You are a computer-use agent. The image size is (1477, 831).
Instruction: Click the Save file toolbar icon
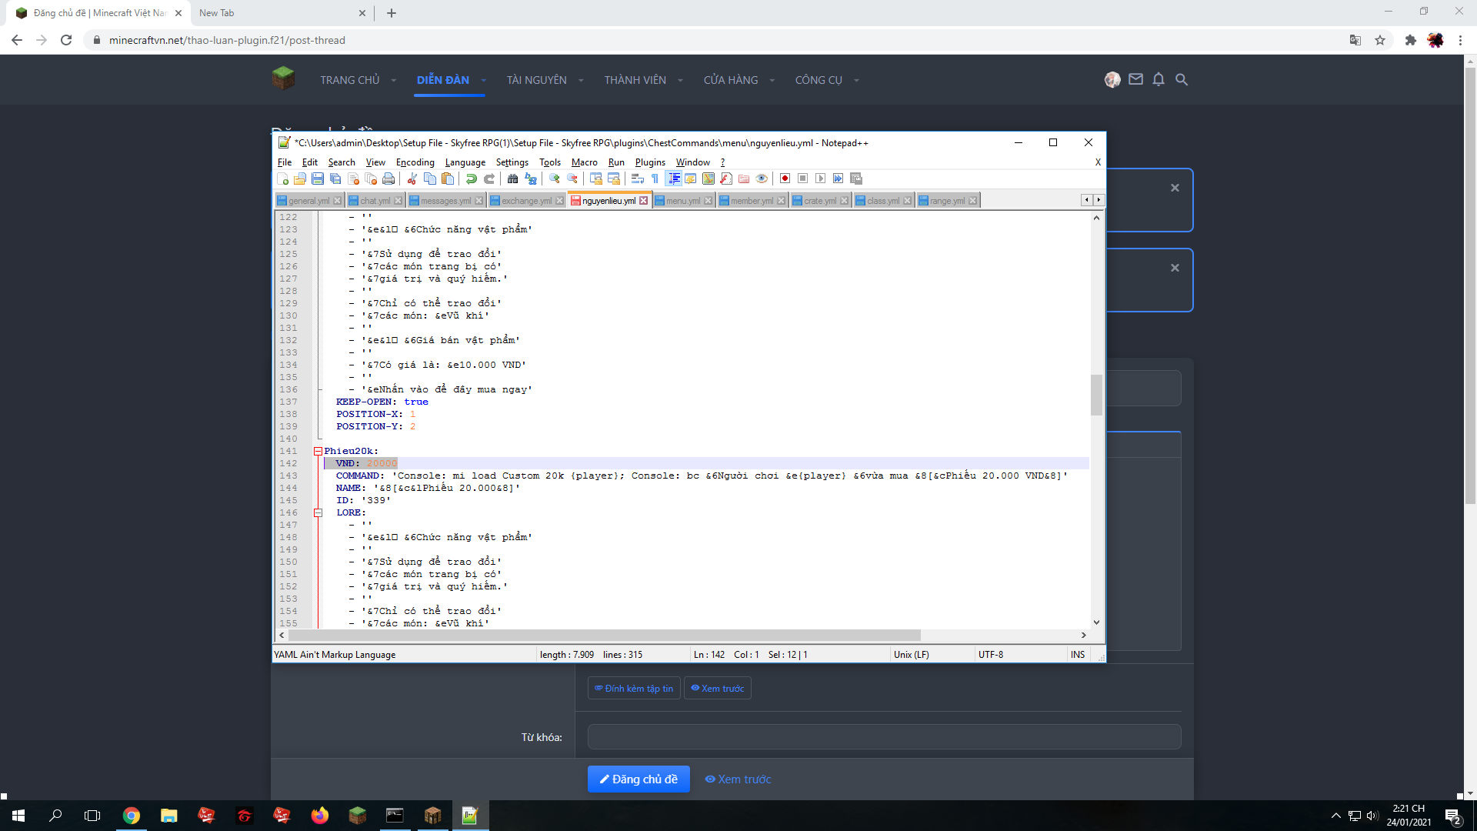point(318,179)
